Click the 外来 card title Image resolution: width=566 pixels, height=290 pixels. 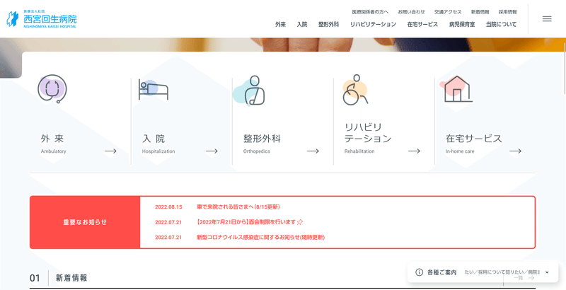[52, 139]
